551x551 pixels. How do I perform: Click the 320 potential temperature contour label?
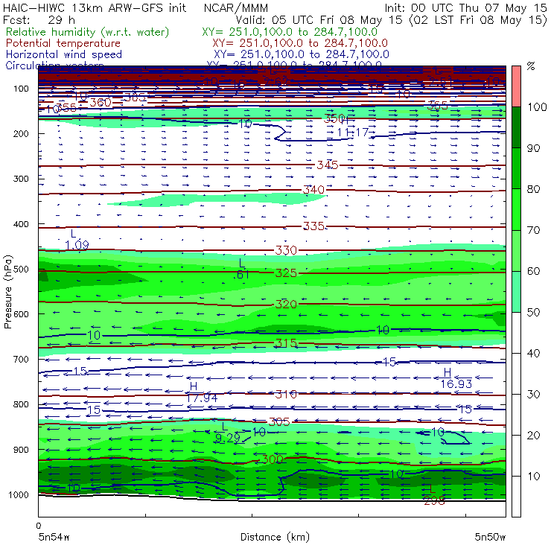286,304
